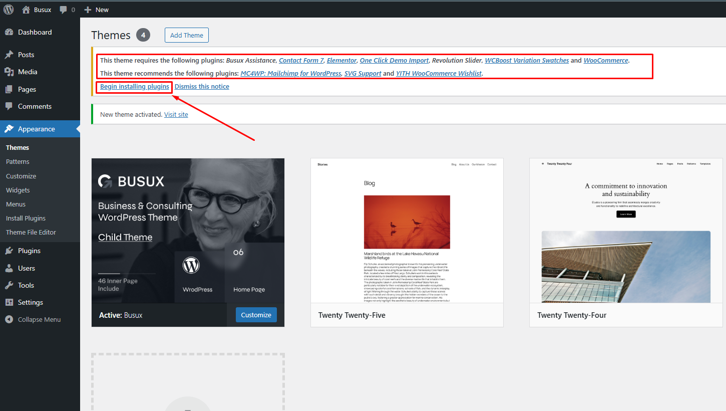Click the Add Theme button

(x=187, y=35)
